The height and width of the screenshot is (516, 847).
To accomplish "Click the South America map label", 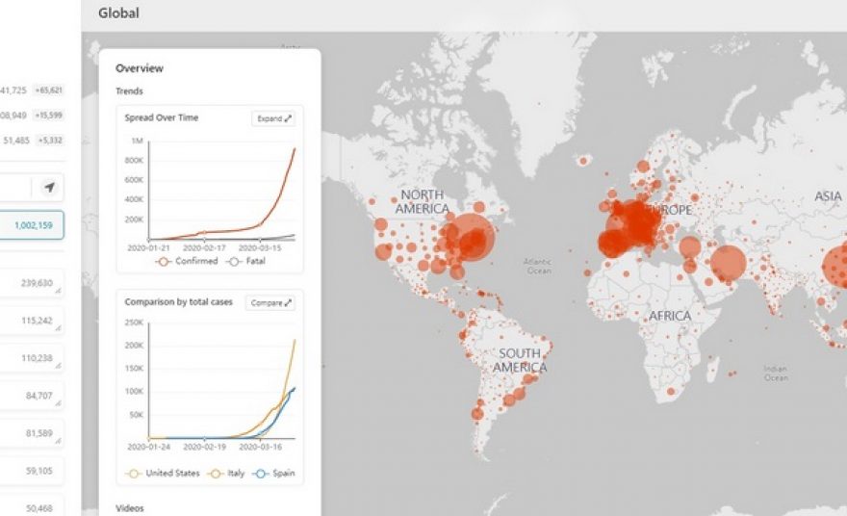I will pyautogui.click(x=520, y=361).
